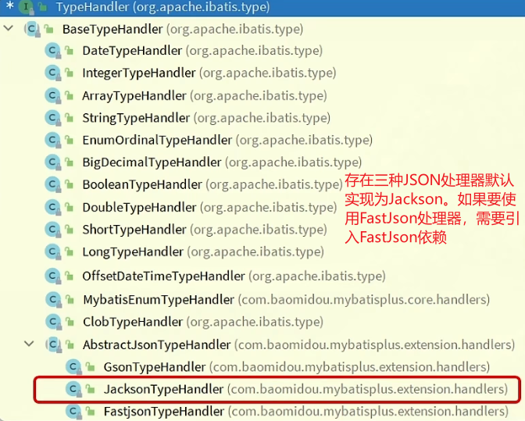Click the BooleanTypeHandler class icon

(52, 184)
